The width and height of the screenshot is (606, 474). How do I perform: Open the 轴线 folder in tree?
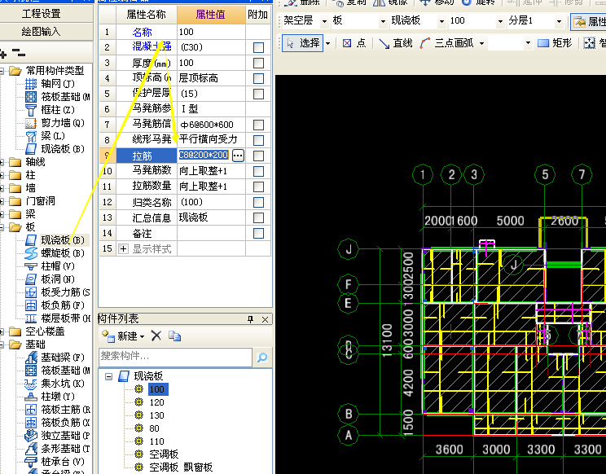[x=27, y=162]
